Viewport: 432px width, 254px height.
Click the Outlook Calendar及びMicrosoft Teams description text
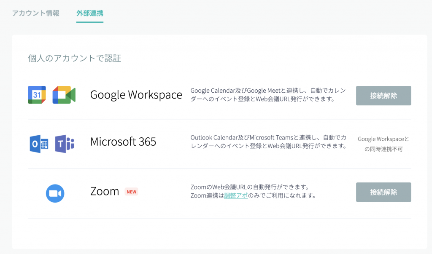(x=268, y=142)
